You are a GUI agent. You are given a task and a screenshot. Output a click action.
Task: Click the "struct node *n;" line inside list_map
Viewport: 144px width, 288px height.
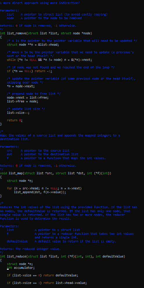coord(20,181)
